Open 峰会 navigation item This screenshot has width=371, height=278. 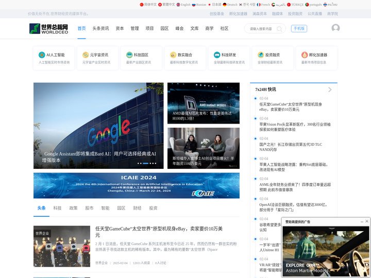[x=179, y=28]
